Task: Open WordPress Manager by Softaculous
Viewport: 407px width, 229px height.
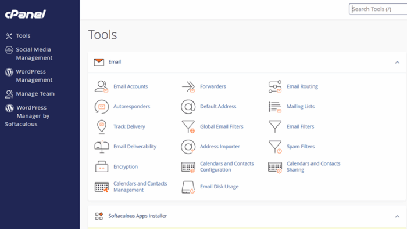Action: [x=27, y=116]
